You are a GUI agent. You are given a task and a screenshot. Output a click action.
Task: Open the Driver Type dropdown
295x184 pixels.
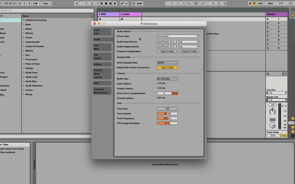click(x=178, y=36)
